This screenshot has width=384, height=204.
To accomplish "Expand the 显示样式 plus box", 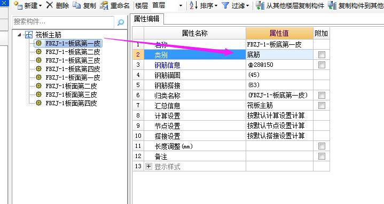I will 148,167.
